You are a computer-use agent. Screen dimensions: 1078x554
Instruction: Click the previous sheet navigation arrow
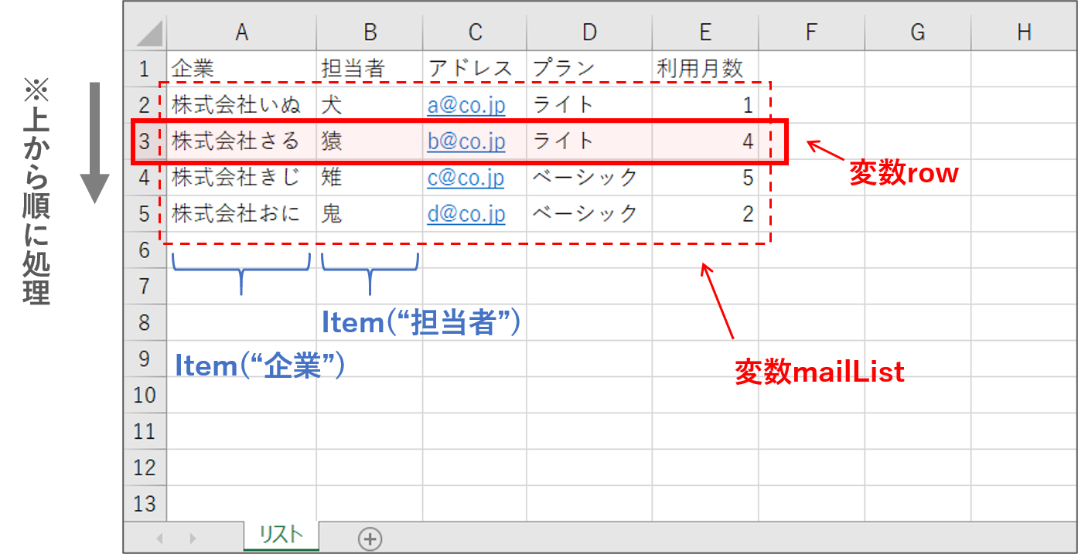(160, 538)
